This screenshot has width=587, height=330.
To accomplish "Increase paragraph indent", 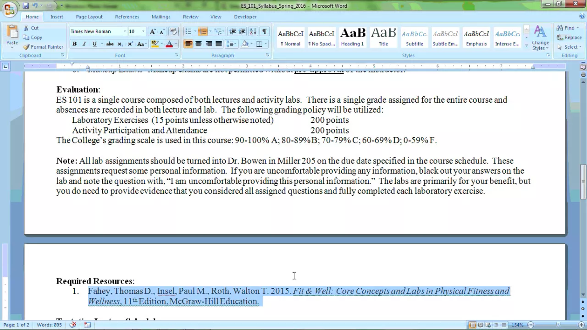I will (x=242, y=31).
